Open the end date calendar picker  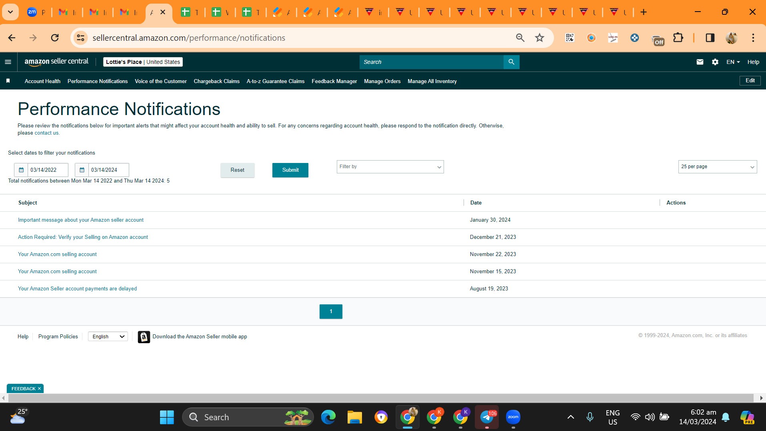[x=82, y=170]
